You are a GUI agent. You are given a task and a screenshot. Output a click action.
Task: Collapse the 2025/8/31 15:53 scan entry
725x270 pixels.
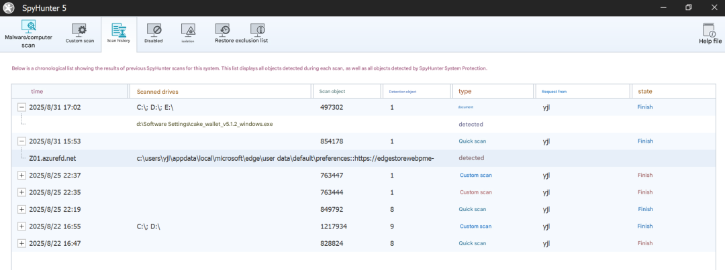click(21, 141)
